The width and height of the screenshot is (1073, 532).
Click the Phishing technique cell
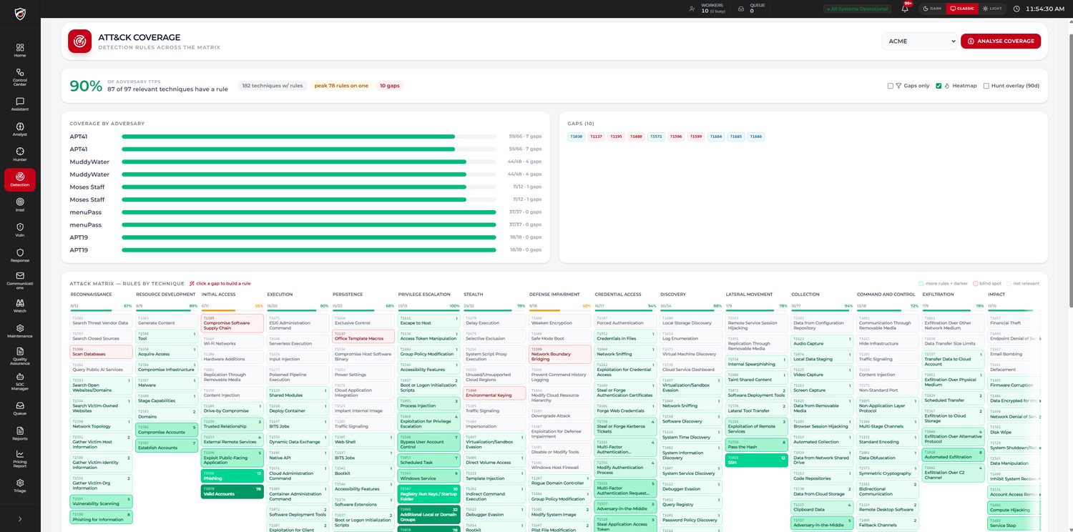tap(232, 476)
